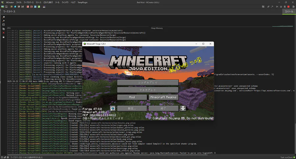The width and height of the screenshot is (296, 159).
Task: Open the リソース menu
Action: click(x=38, y=2)
